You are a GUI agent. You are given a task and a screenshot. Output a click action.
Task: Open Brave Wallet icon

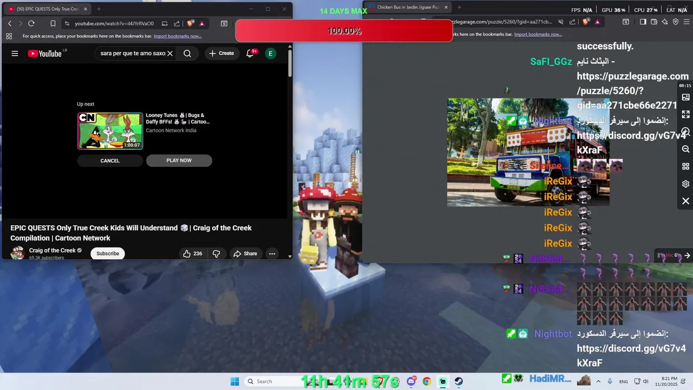pos(654,22)
